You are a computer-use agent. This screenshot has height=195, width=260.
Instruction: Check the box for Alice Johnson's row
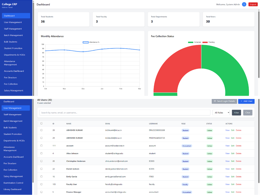click(41, 153)
